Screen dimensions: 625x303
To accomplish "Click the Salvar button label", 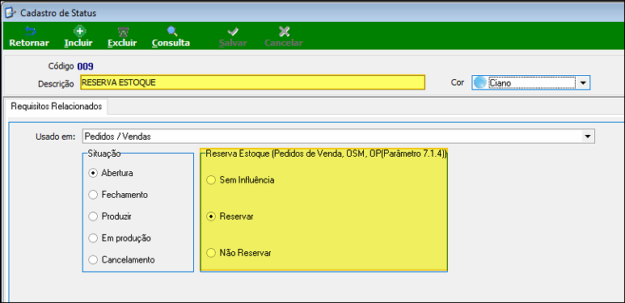I will (x=233, y=43).
